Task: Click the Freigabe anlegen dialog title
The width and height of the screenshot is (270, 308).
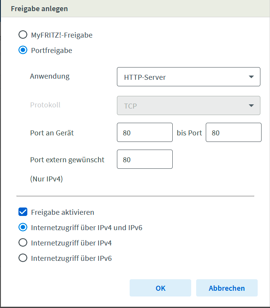Action: [39, 8]
